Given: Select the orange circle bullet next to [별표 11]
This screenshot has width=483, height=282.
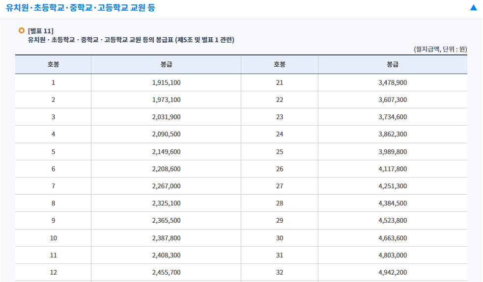Looking at the screenshot, I should (x=22, y=30).
